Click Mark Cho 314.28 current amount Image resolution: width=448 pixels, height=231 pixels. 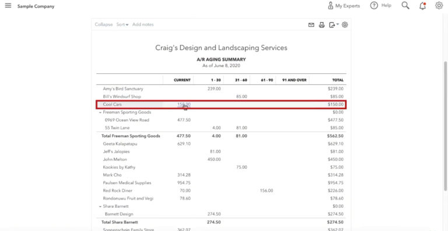click(184, 175)
